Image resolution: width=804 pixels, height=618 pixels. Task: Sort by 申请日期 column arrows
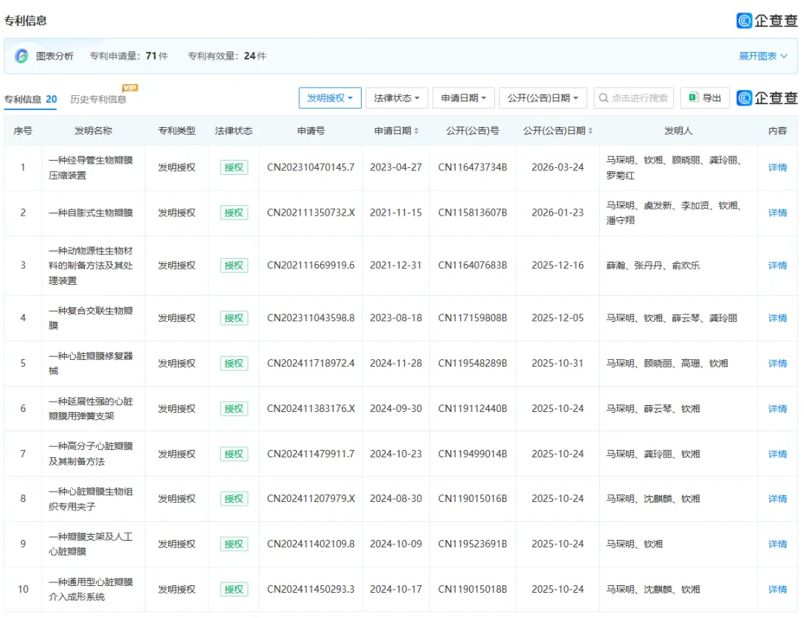(416, 131)
